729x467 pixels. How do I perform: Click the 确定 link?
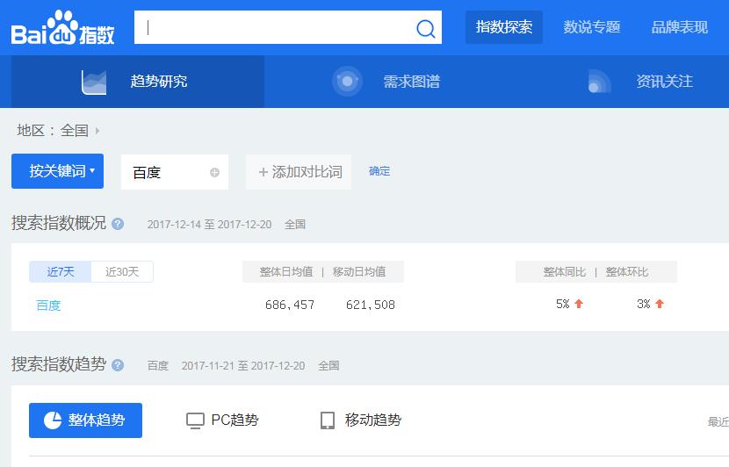379,171
